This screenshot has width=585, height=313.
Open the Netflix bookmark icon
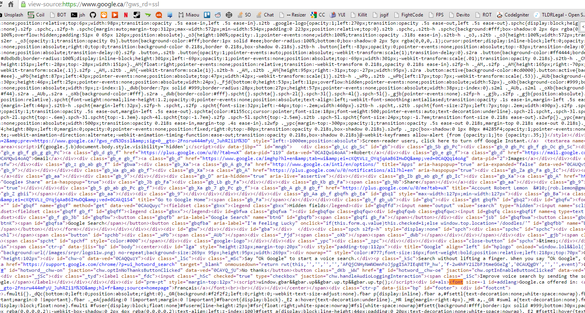(126, 15)
